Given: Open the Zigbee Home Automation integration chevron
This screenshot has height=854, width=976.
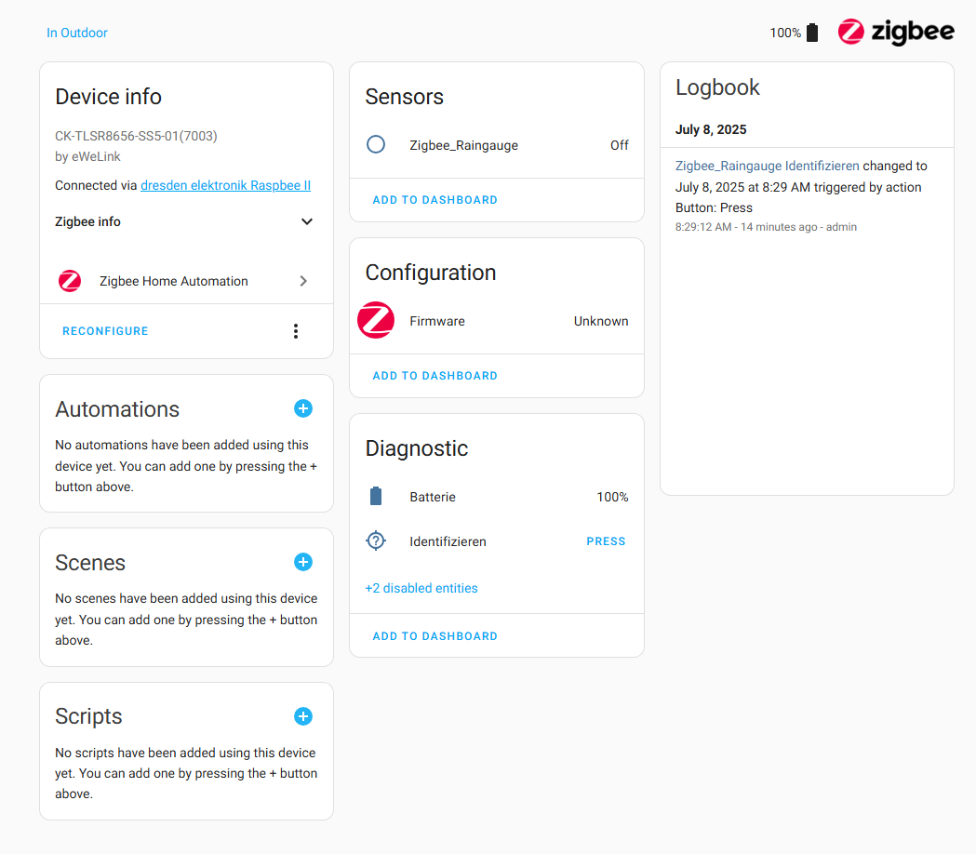Looking at the screenshot, I should click(x=303, y=281).
